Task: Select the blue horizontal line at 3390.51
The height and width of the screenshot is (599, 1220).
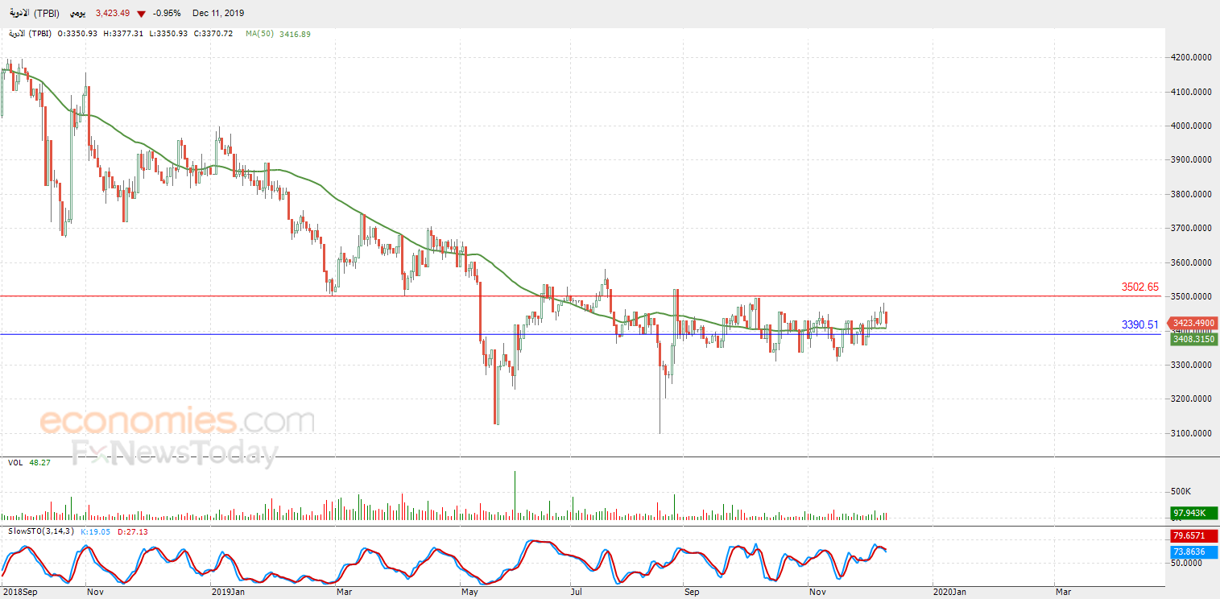Action: tap(580, 334)
